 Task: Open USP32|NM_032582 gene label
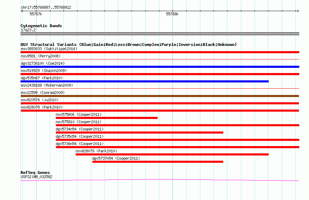point(36,177)
